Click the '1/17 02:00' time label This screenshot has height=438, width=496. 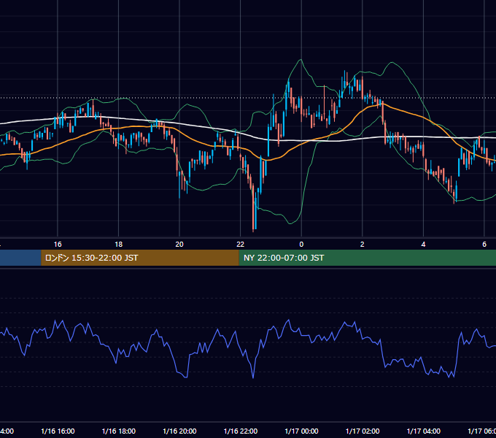point(363,431)
